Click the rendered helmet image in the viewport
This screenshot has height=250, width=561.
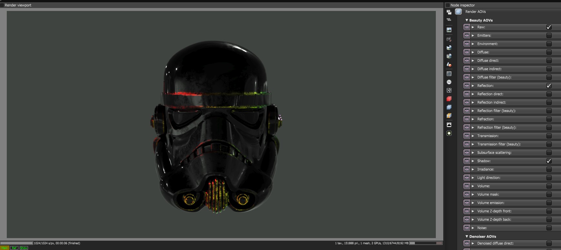(x=217, y=127)
